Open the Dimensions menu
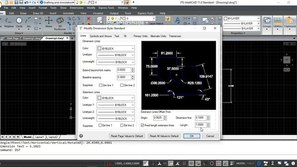Screen dimensions: 297x167 [77, 8]
